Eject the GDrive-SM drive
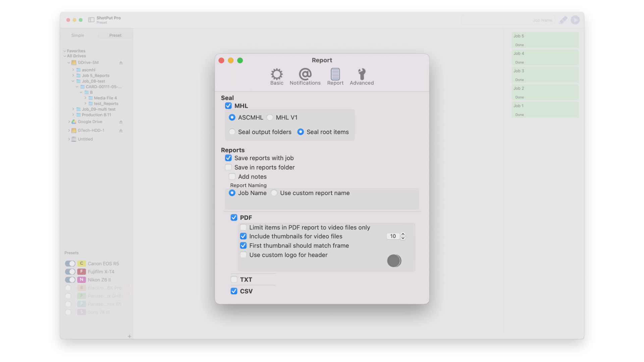Image resolution: width=644 pixels, height=362 pixels. [x=121, y=63]
